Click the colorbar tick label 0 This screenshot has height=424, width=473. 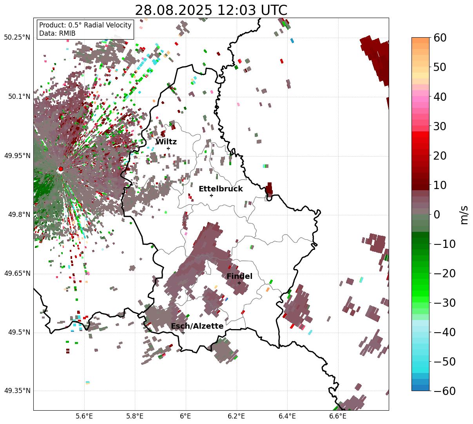point(437,215)
